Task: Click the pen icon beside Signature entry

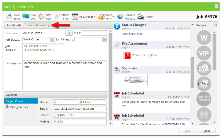Action: point(117,70)
